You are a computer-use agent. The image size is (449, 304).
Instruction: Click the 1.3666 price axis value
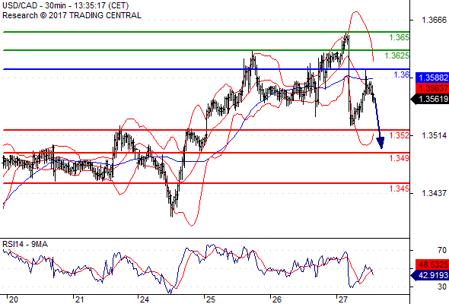pyautogui.click(x=434, y=20)
